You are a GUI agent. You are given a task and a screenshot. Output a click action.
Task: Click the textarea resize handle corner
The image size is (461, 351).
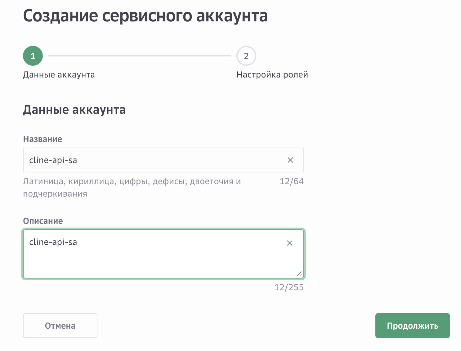(x=299, y=274)
